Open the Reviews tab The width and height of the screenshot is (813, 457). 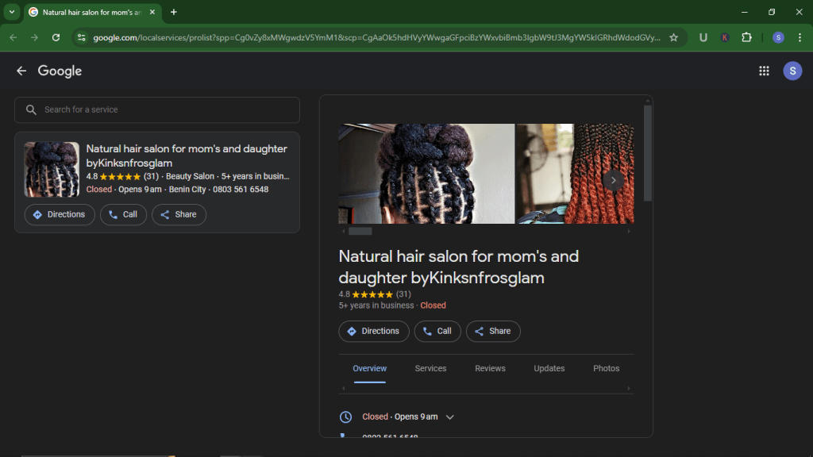click(490, 369)
